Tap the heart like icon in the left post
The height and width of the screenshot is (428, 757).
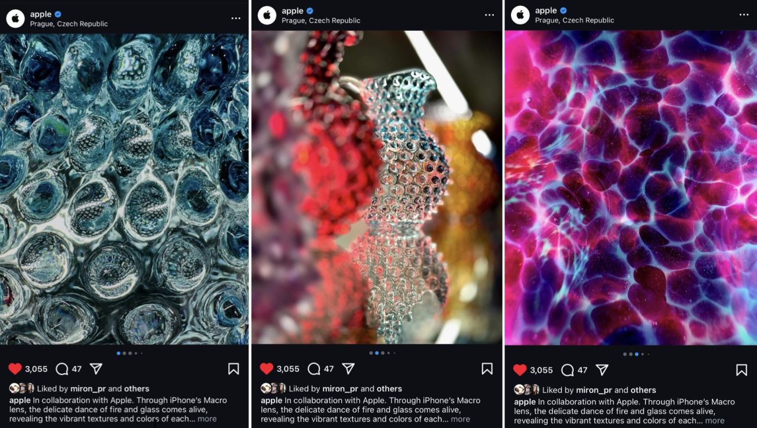(x=15, y=369)
